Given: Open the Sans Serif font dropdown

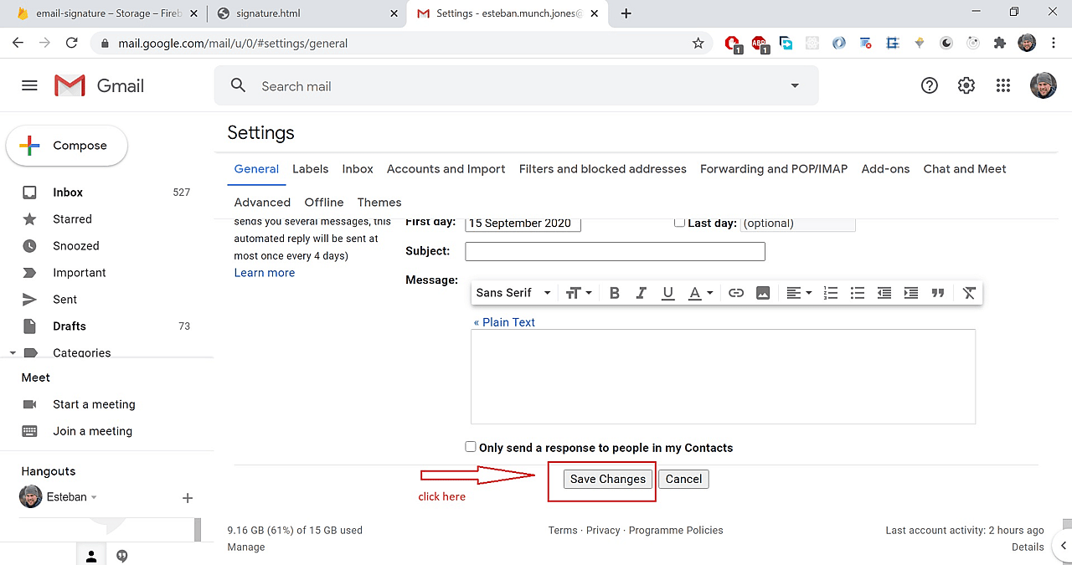Looking at the screenshot, I should click(513, 293).
